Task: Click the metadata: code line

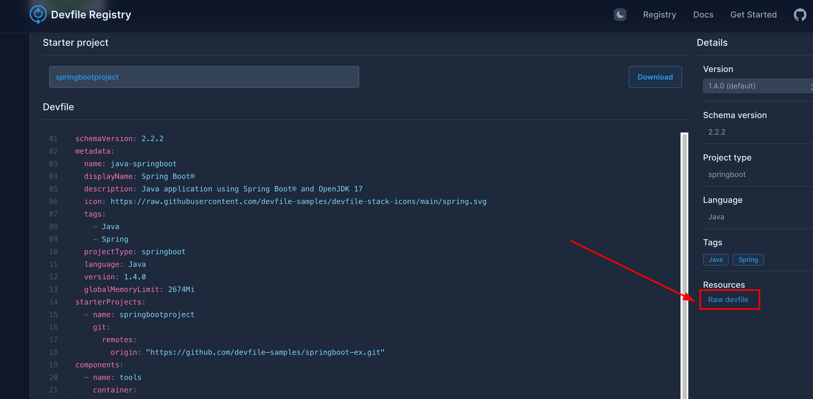Action: pos(95,151)
